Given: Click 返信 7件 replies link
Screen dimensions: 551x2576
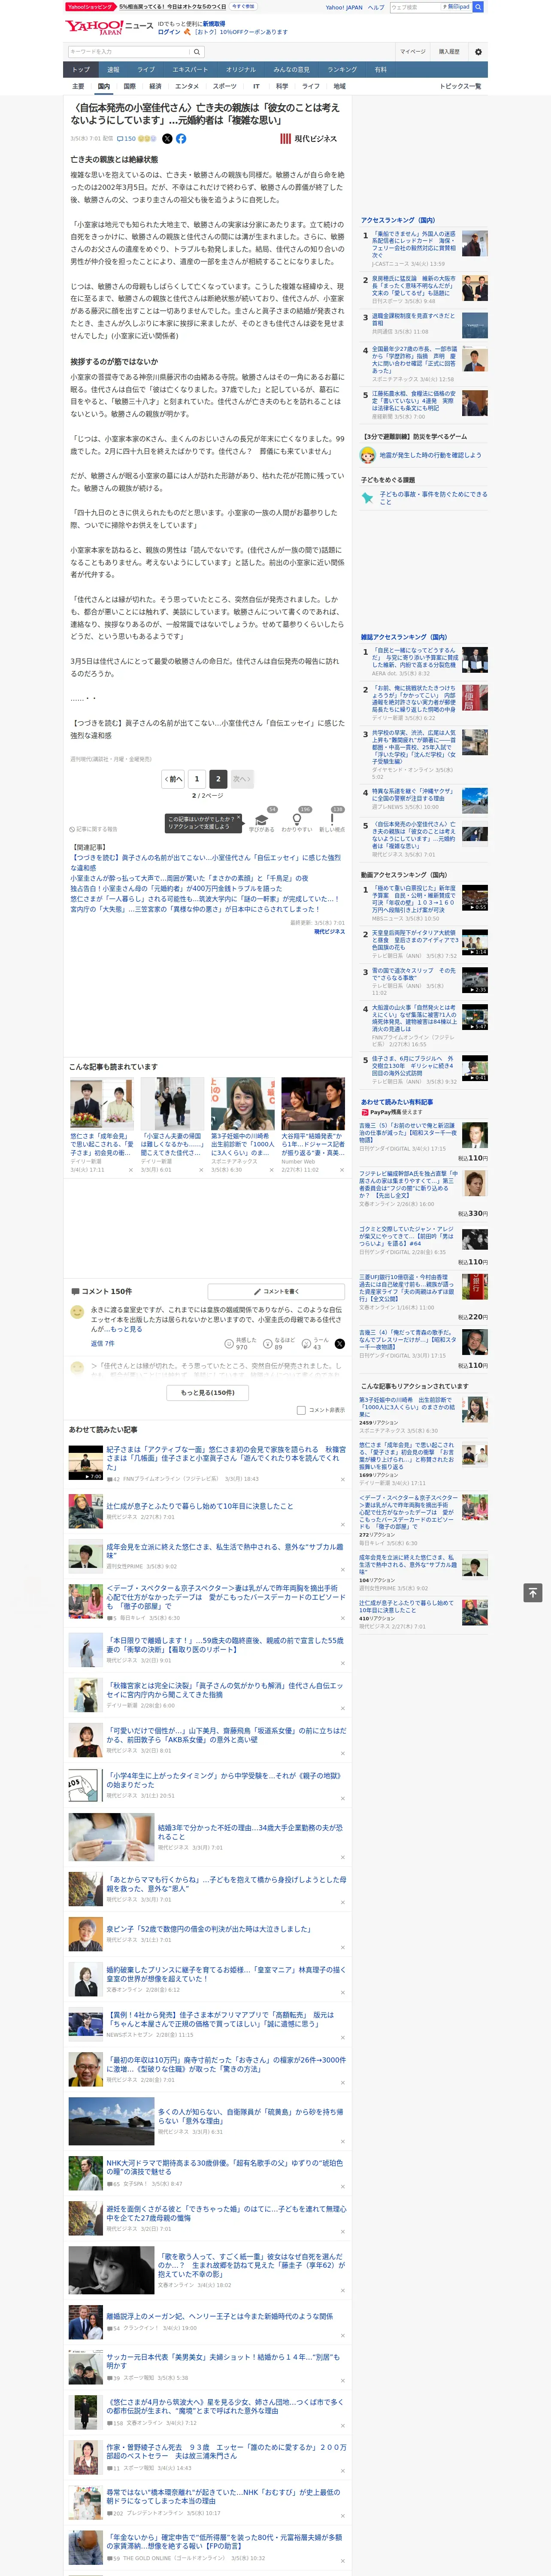Looking at the screenshot, I should point(103,1343).
